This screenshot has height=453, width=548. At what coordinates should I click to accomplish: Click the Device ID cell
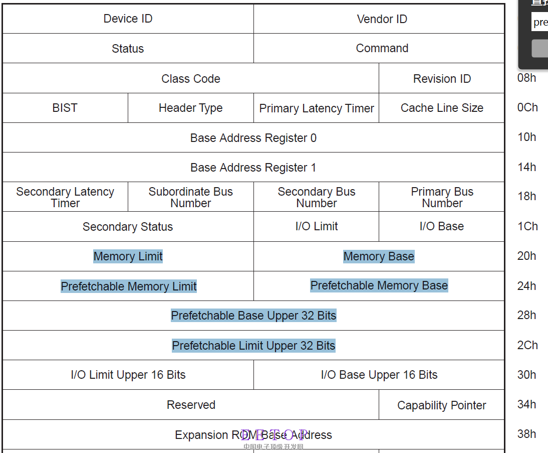128,19
